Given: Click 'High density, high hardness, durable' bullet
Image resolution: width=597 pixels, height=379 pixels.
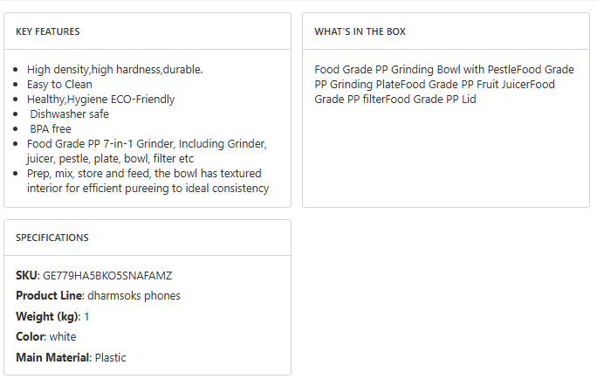Looking at the screenshot, I should [x=114, y=69].
